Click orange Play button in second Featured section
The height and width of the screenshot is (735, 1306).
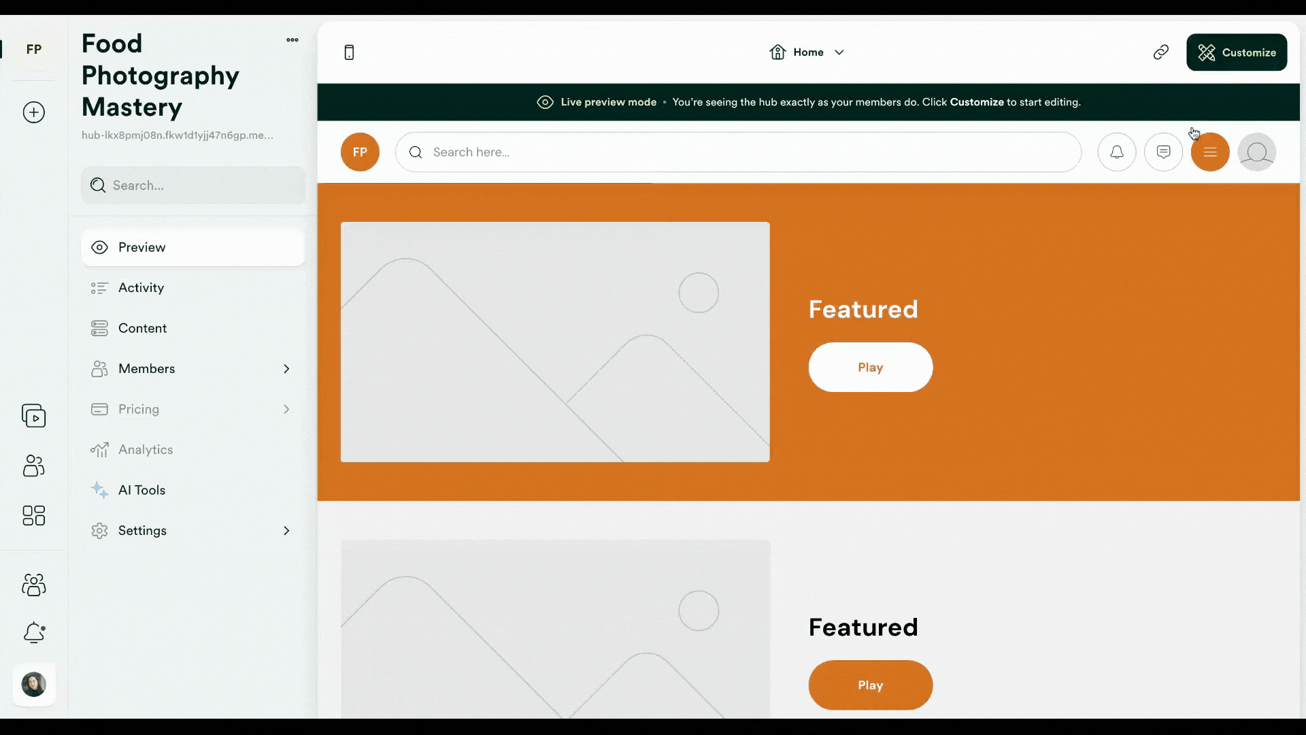[x=870, y=685]
